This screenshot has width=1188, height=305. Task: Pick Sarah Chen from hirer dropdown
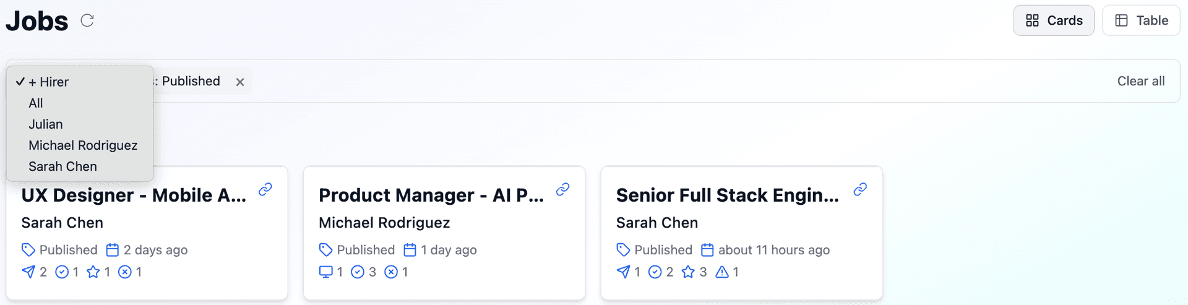click(62, 166)
